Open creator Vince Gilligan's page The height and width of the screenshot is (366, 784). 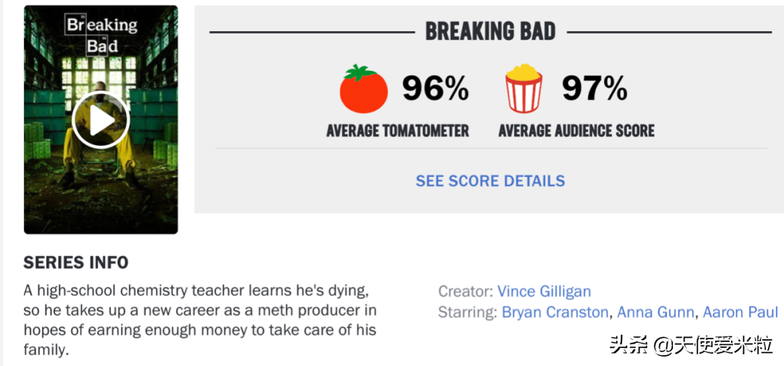[x=544, y=291]
